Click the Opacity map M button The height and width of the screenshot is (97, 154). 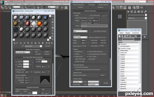49,66
